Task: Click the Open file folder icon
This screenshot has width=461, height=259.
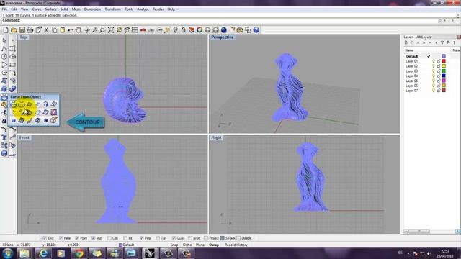Action: tap(14, 30)
